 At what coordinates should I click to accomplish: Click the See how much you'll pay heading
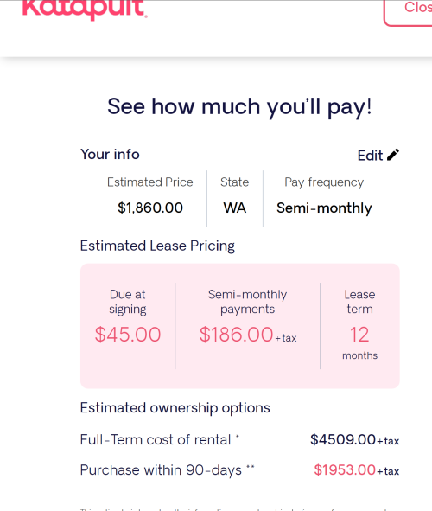pyautogui.click(x=239, y=106)
